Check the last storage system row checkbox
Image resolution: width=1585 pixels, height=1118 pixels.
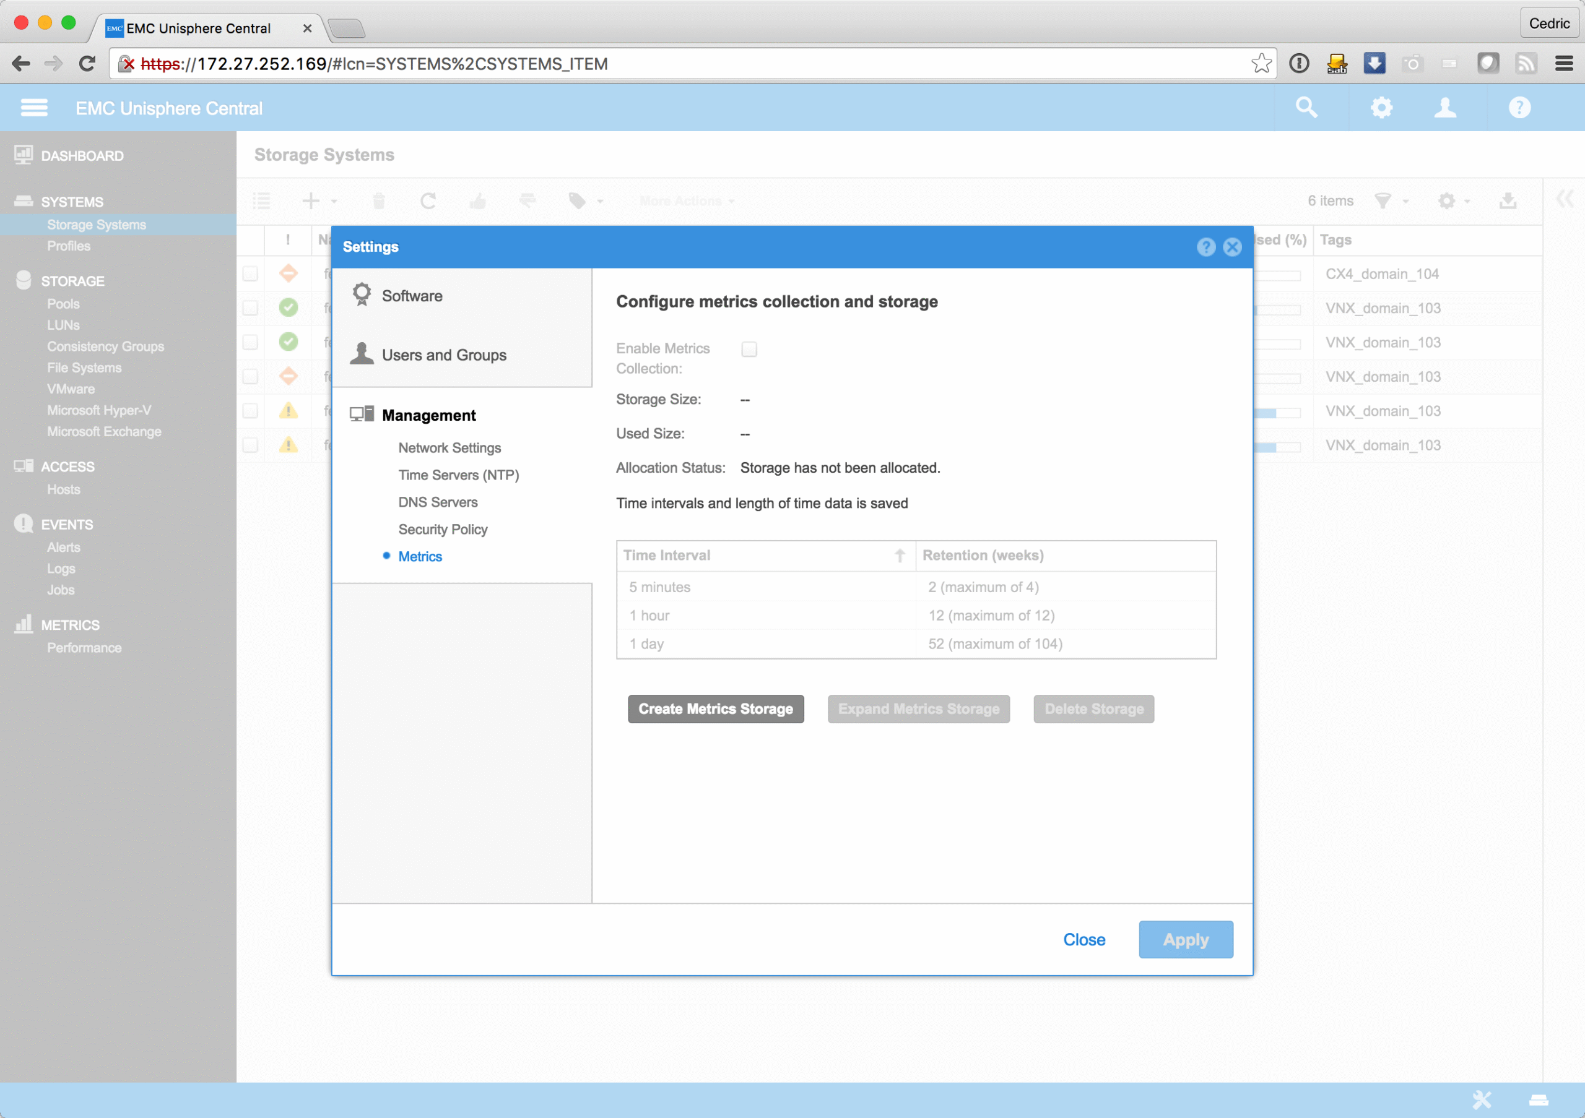click(x=250, y=445)
